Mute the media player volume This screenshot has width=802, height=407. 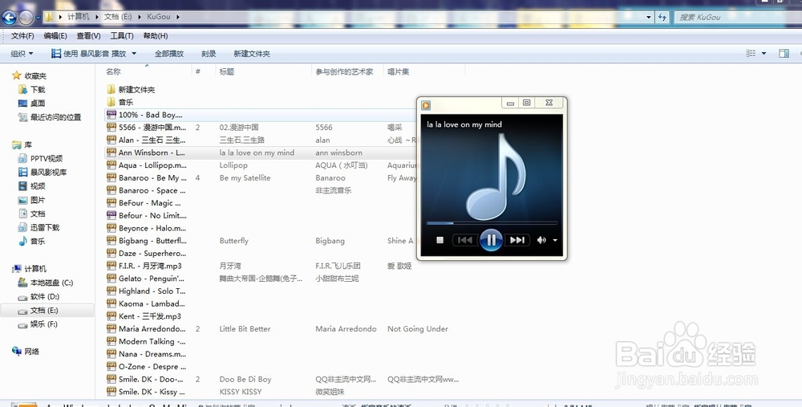(x=541, y=239)
